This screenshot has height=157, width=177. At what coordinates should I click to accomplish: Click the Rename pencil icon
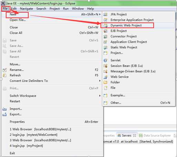point(4,70)
